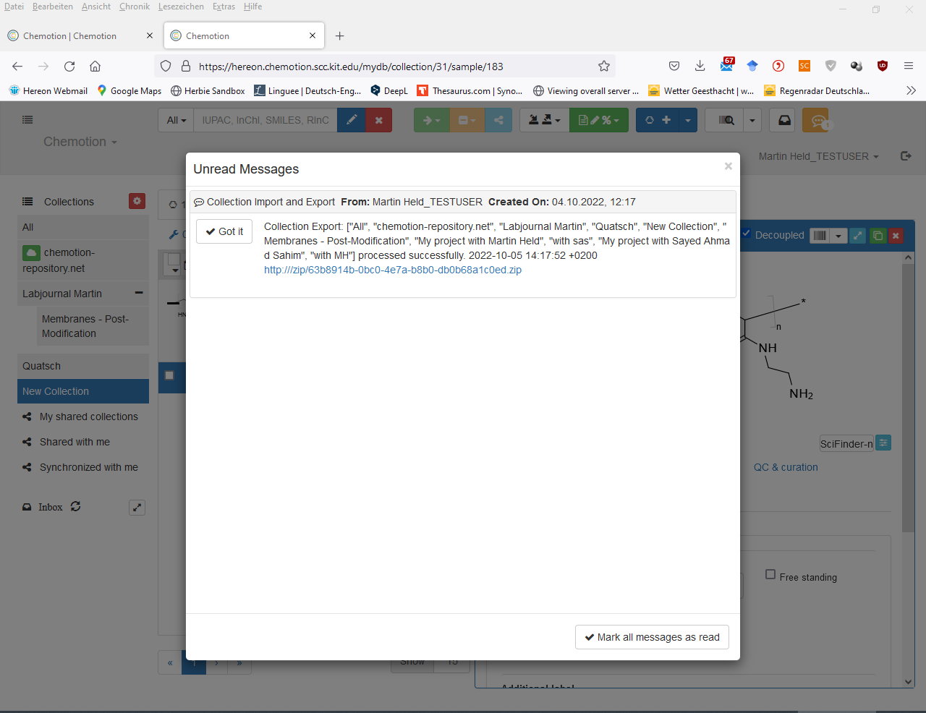This screenshot has width=926, height=713.
Task: Open barcode search from the magnifier icon
Action: tap(726, 120)
